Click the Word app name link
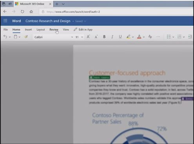The width and height of the screenshot is (194, 144). (x=16, y=21)
